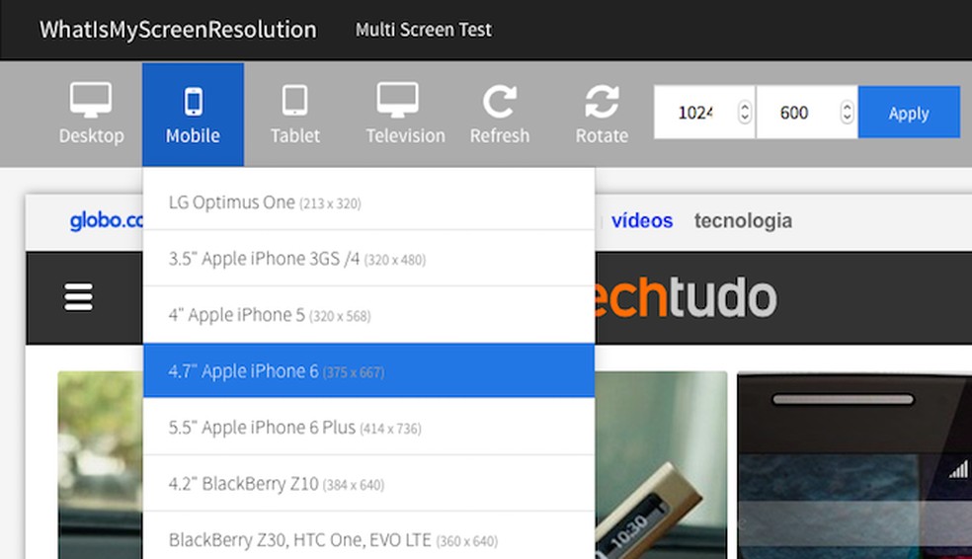
Task: Open the Tablet device icon
Action: coord(294,101)
